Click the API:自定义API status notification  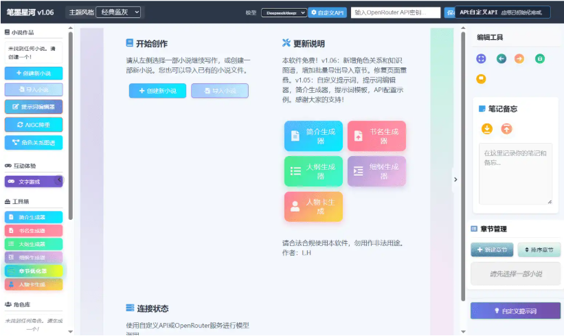point(502,12)
